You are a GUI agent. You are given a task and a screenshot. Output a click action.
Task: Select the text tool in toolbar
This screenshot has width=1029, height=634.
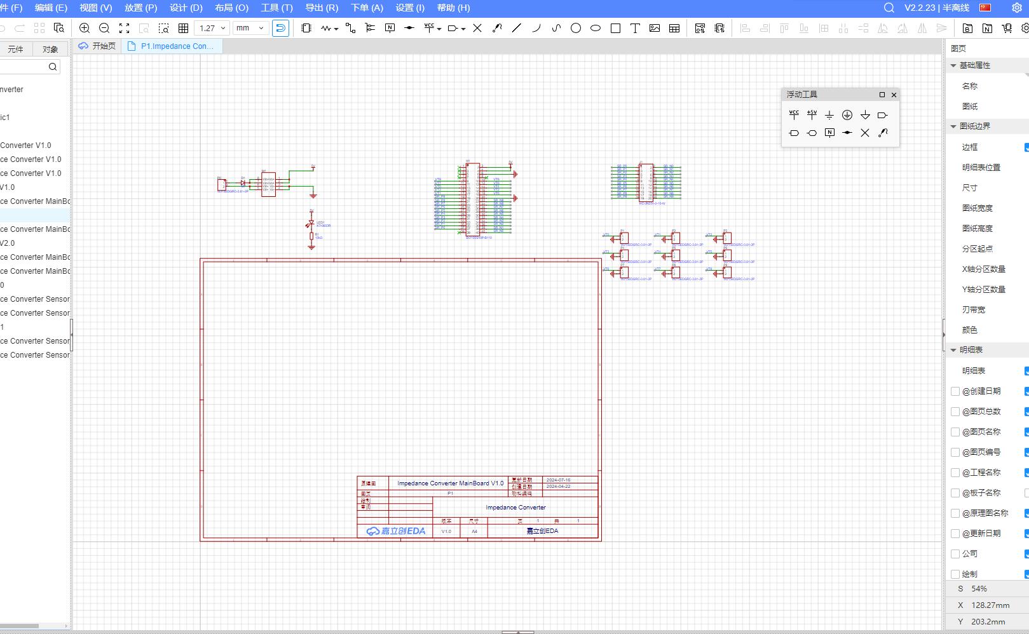point(635,28)
